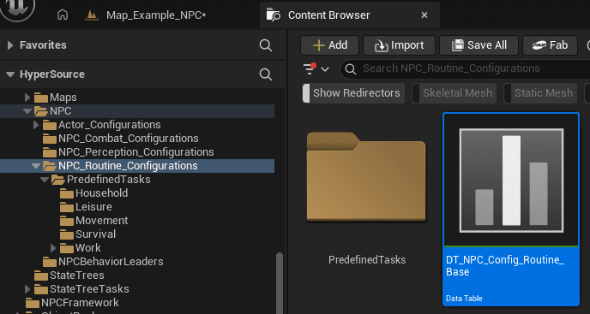Screen dimensions: 590x314
Task: Collapse the NPC folder arrow
Action: coord(27,111)
